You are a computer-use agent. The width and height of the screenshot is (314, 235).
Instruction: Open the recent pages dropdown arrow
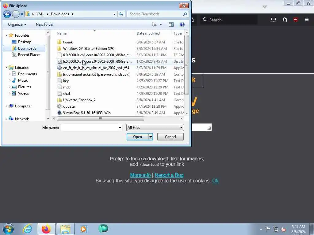click(x=22, y=14)
